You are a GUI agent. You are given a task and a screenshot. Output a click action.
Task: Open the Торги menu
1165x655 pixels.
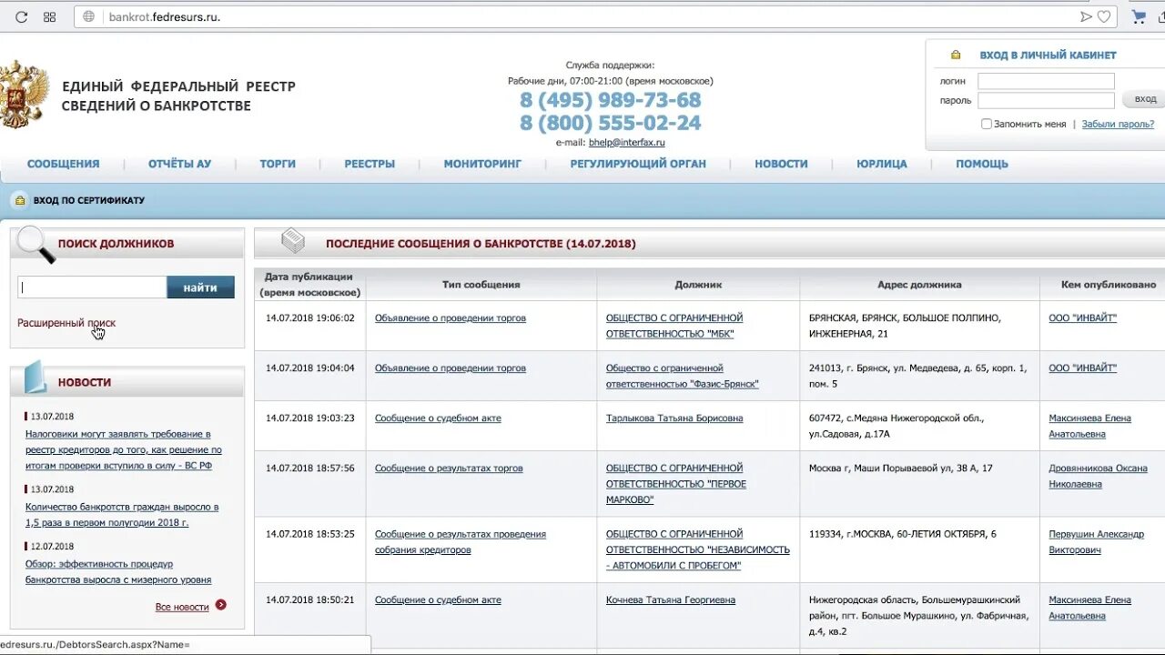pos(278,164)
